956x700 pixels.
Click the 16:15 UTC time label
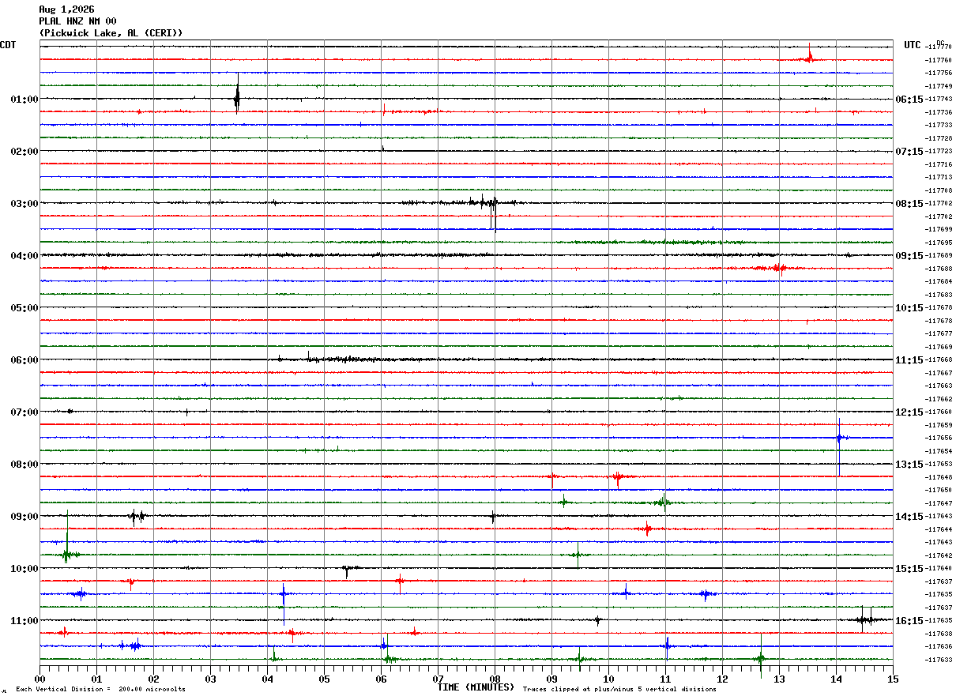909,621
